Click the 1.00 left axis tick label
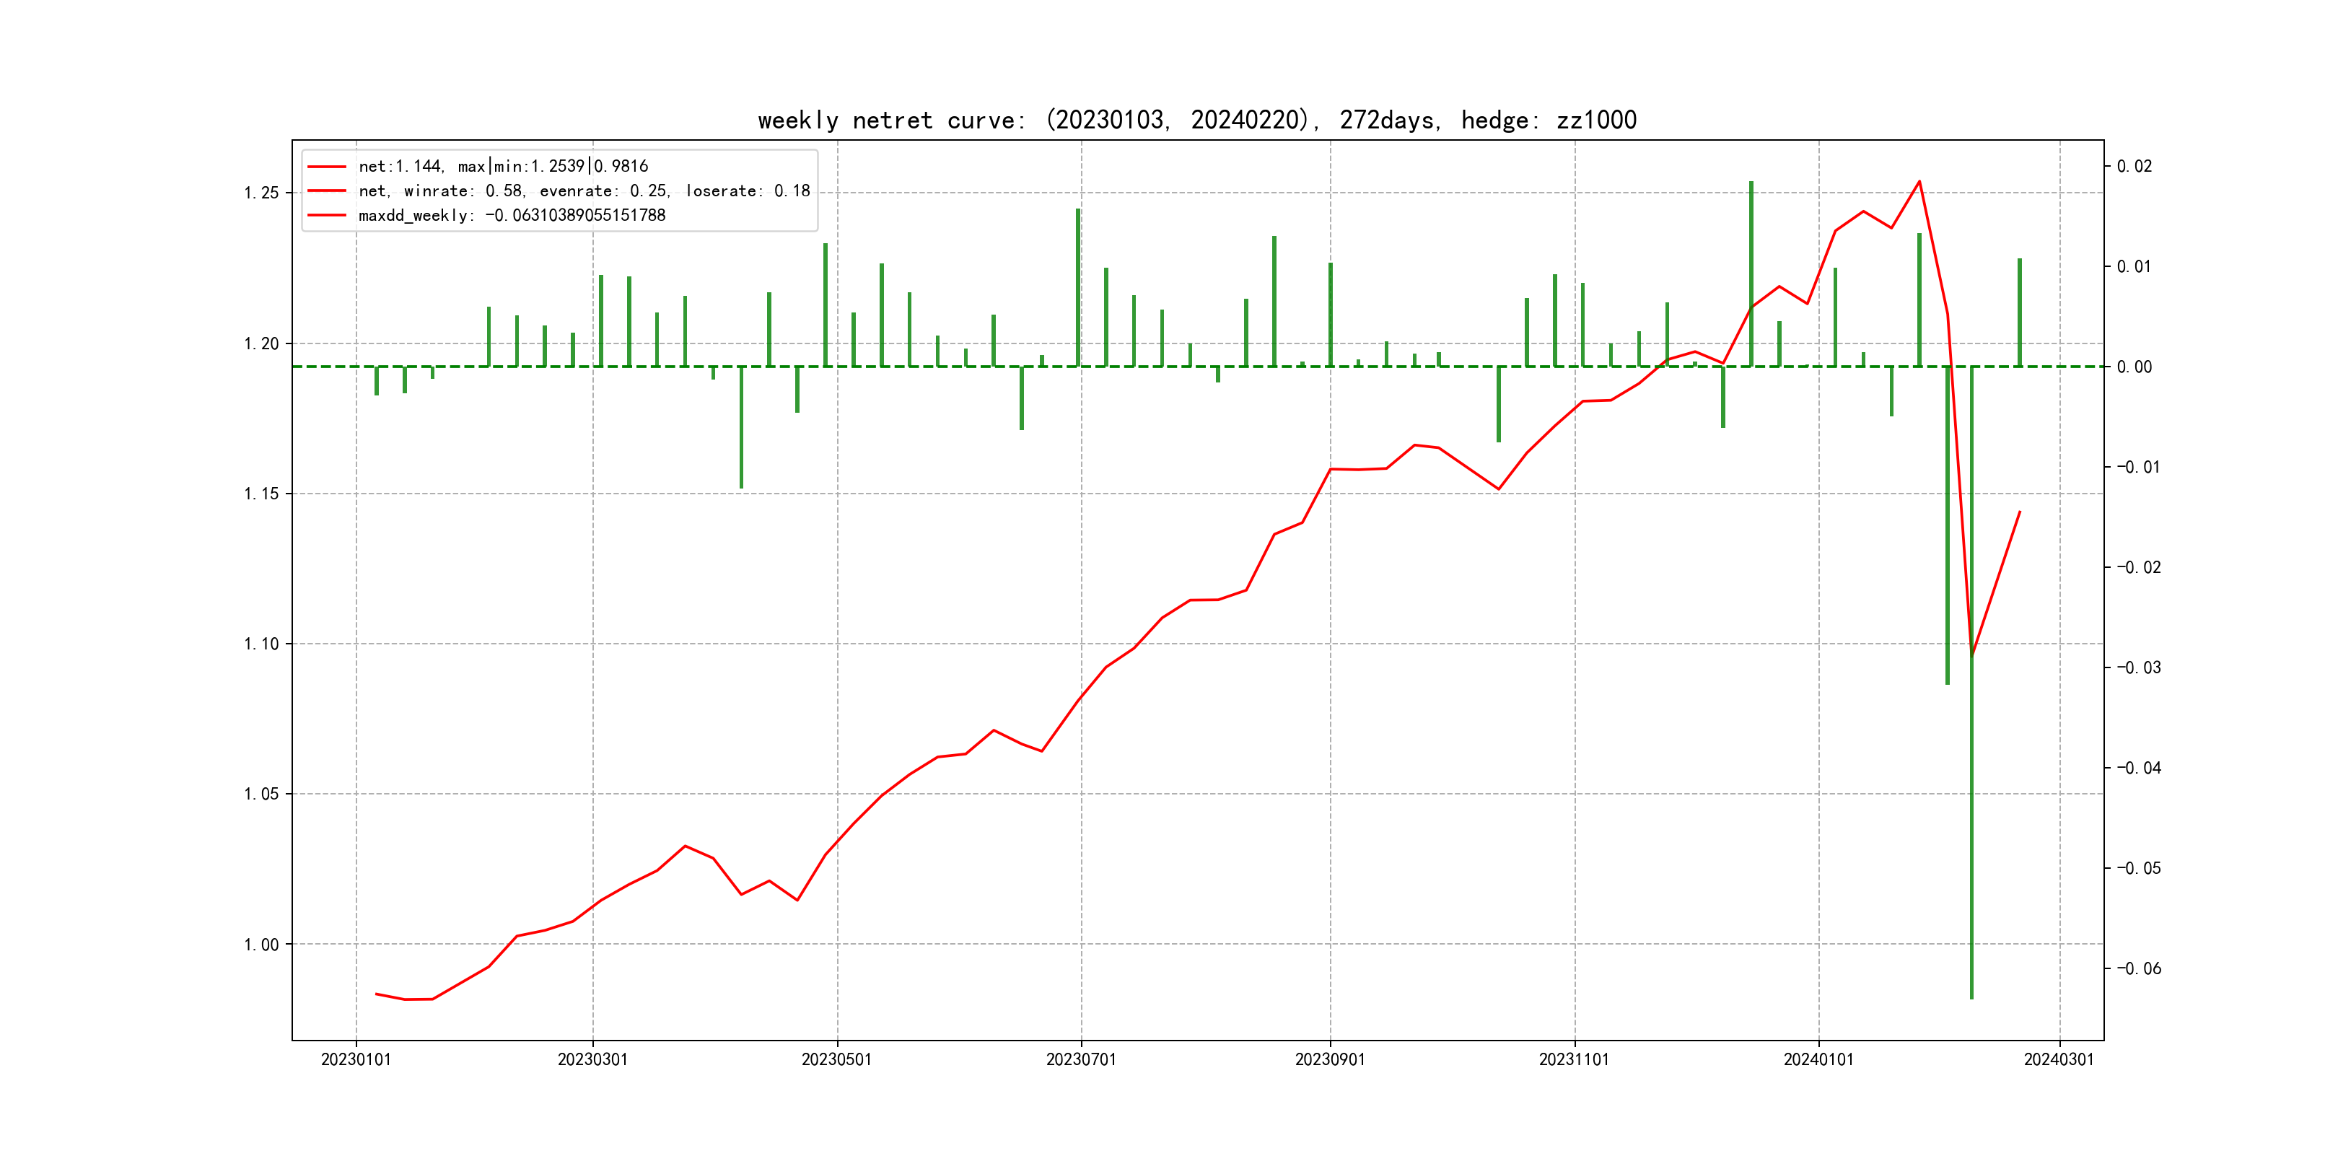 tap(261, 945)
